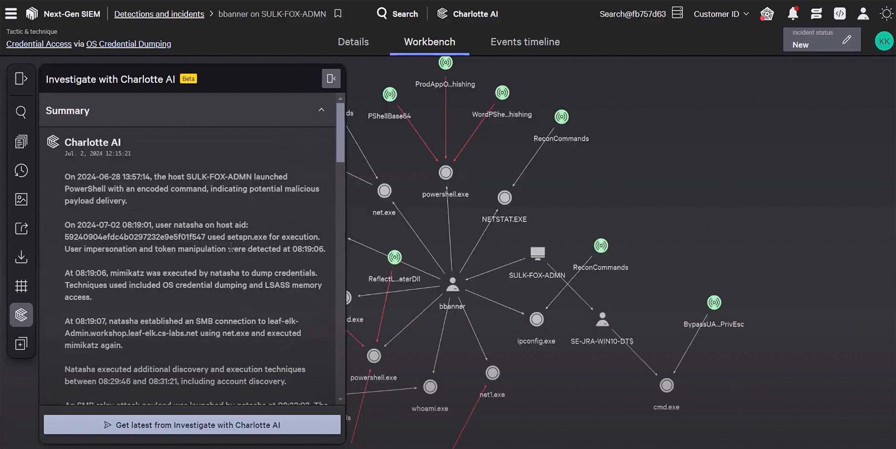Switch to the Events timeline tab

click(525, 42)
